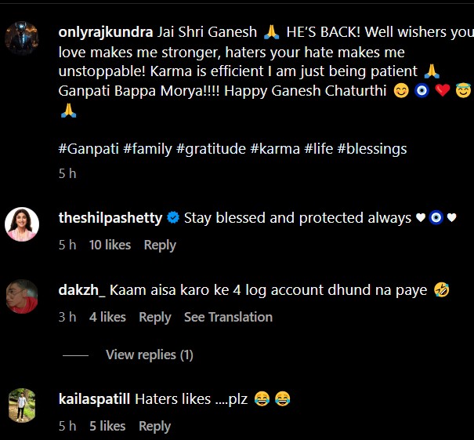Click theshilpashetty's verified badge
Image resolution: width=474 pixels, height=440 pixels.
tap(173, 218)
